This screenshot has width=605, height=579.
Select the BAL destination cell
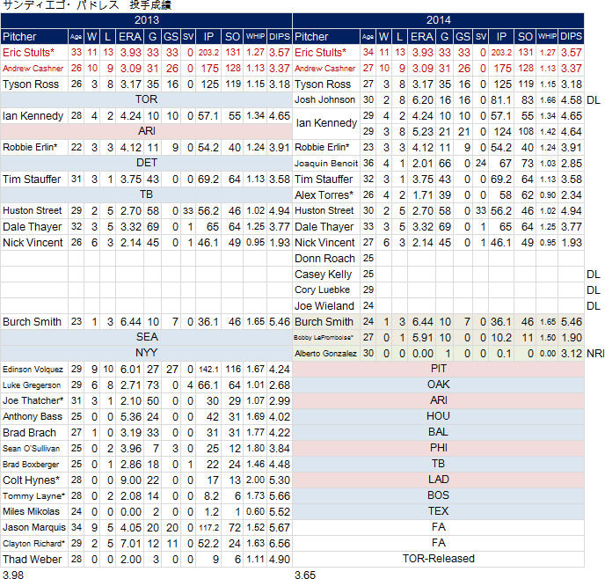click(438, 432)
